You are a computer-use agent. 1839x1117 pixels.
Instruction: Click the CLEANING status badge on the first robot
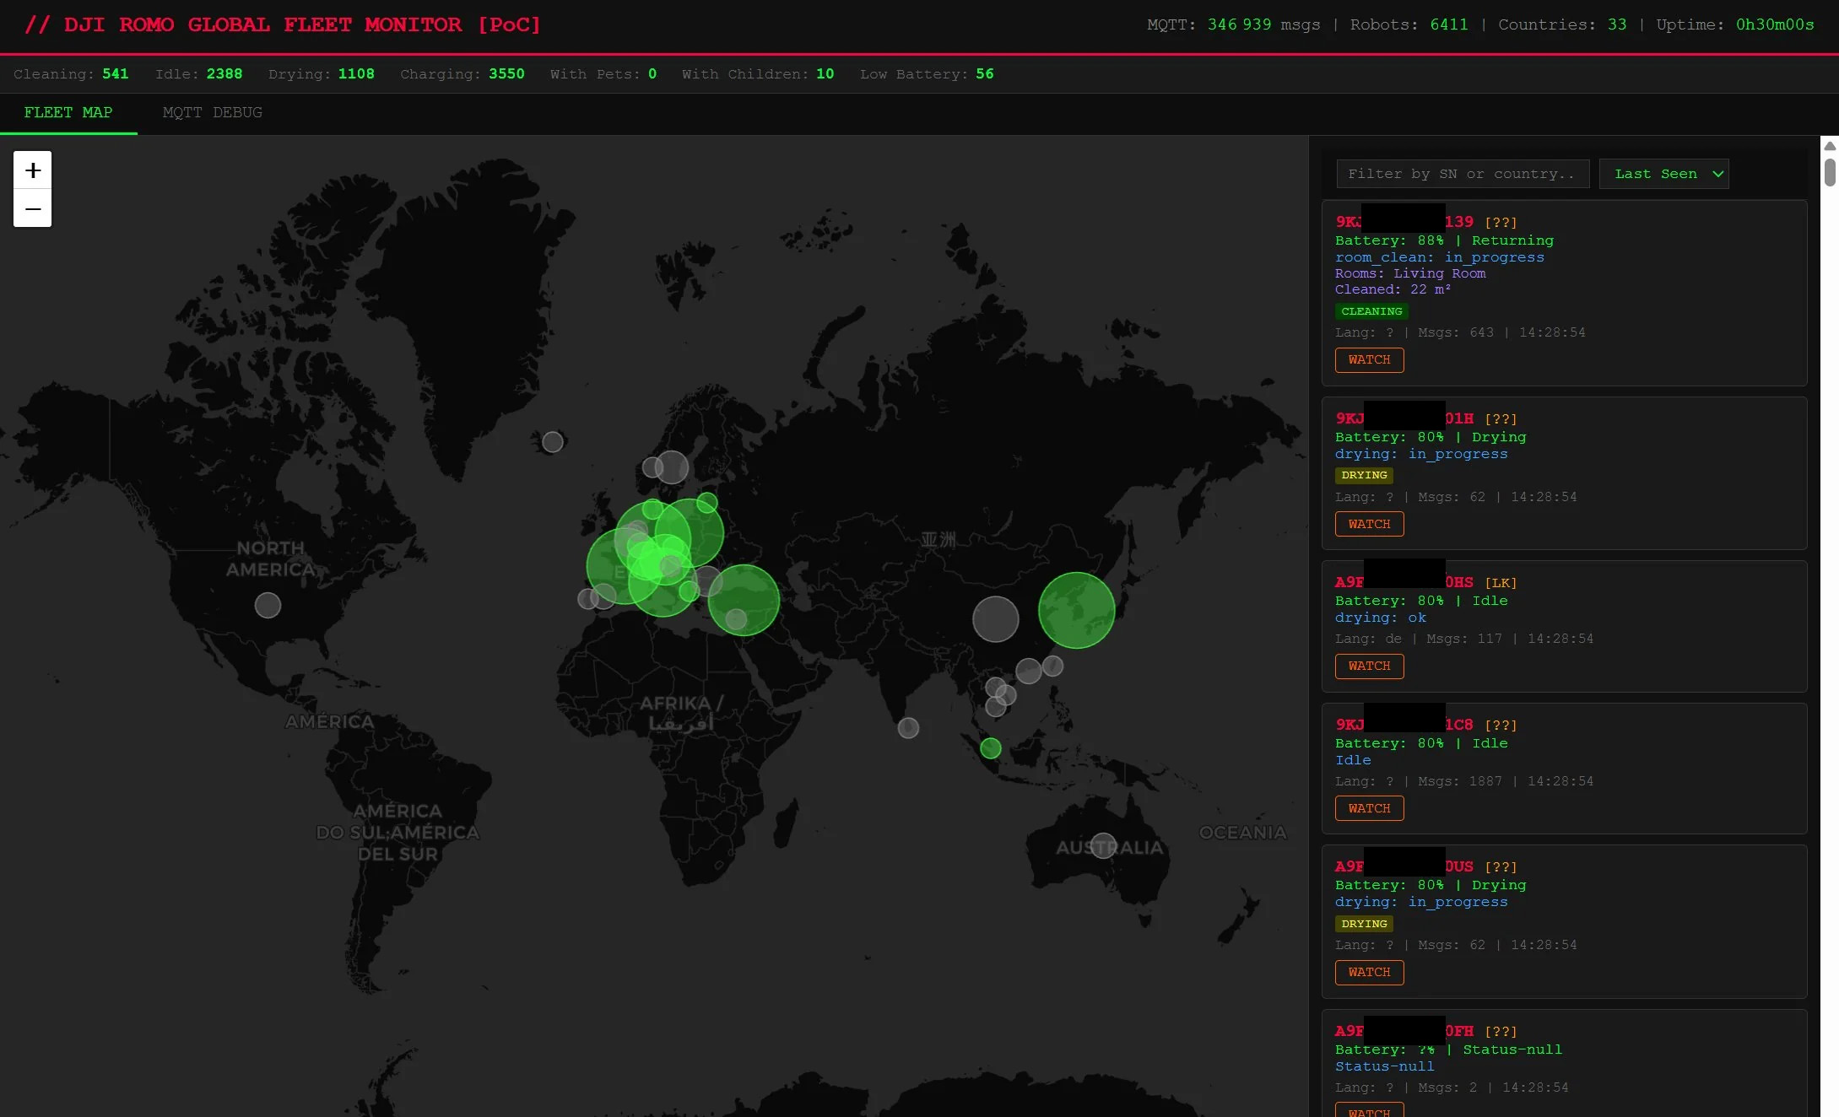click(1371, 311)
